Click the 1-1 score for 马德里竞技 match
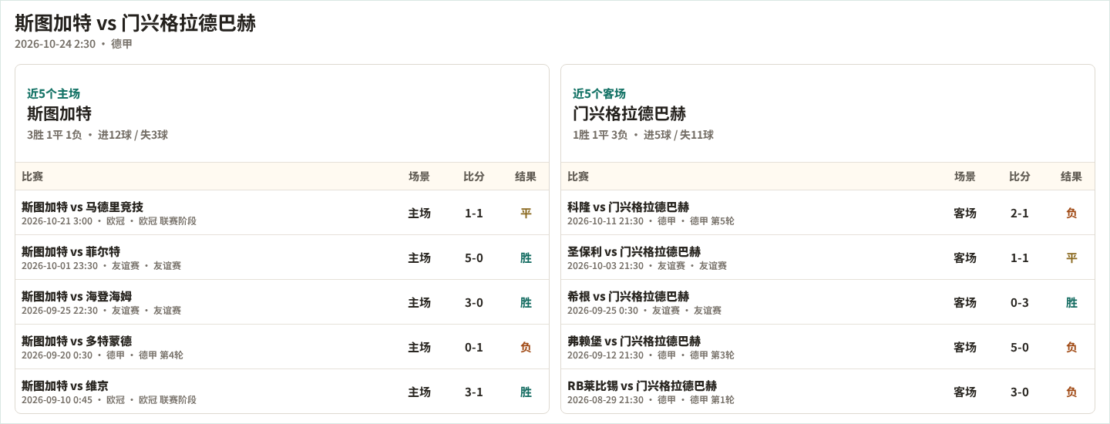Screen dimensions: 1110x424 (x=474, y=213)
